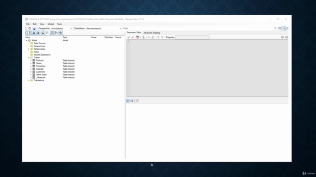The height and width of the screenshot is (177, 316).
Task: Select the Stores table row
Action: 39,63
